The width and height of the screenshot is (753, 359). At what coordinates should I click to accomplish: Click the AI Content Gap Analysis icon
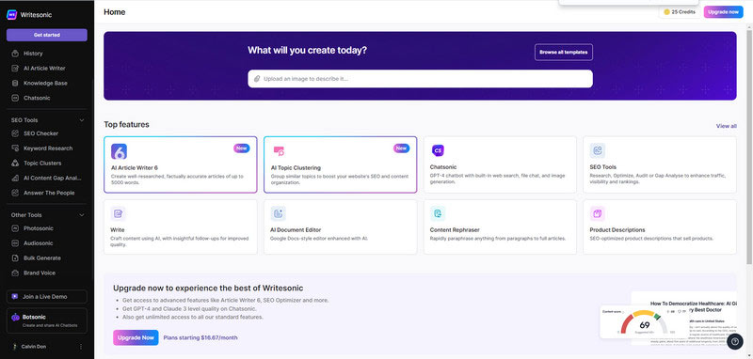click(15, 178)
